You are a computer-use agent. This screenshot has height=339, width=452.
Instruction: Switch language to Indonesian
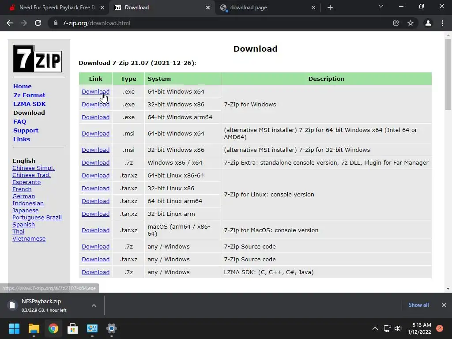[28, 203]
